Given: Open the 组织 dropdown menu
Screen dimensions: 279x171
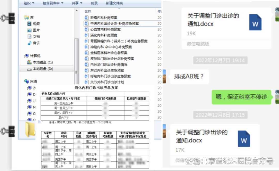Looking at the screenshot, I should 29,3.
